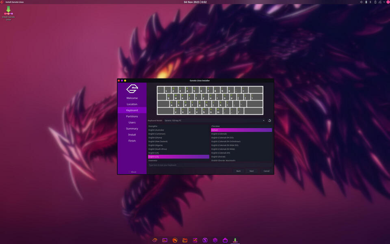Expand hidden tray icons chevron

[x=384, y=2]
